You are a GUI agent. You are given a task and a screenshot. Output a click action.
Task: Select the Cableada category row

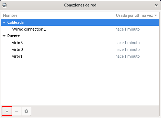click(80, 22)
